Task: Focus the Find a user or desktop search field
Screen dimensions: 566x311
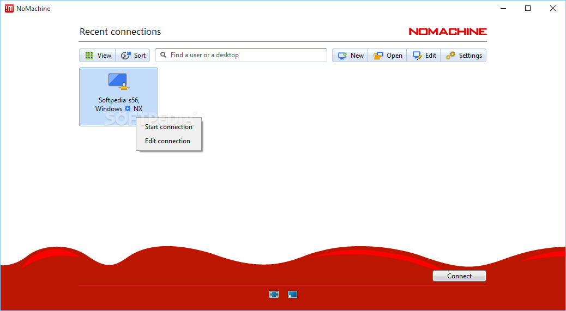Action: 241,55
